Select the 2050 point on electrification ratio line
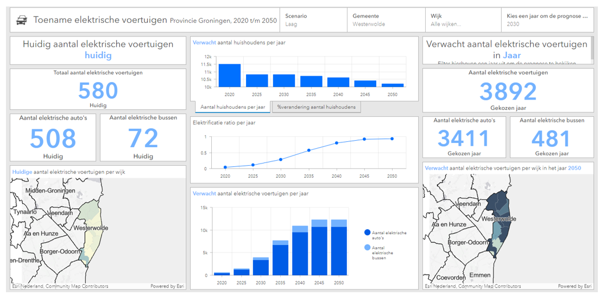The width and height of the screenshot is (606, 296). click(x=392, y=138)
